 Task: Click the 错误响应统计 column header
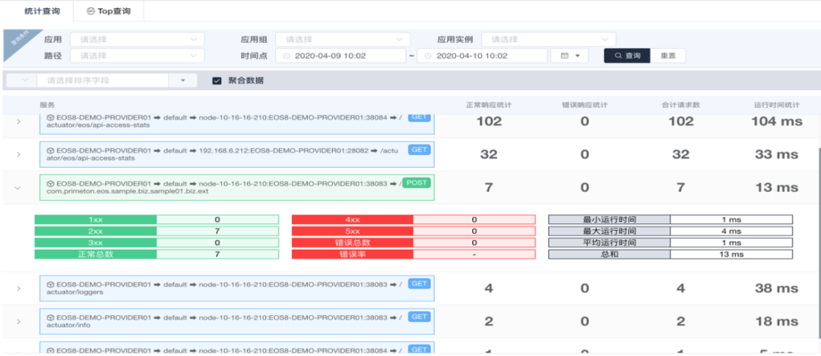tap(585, 105)
